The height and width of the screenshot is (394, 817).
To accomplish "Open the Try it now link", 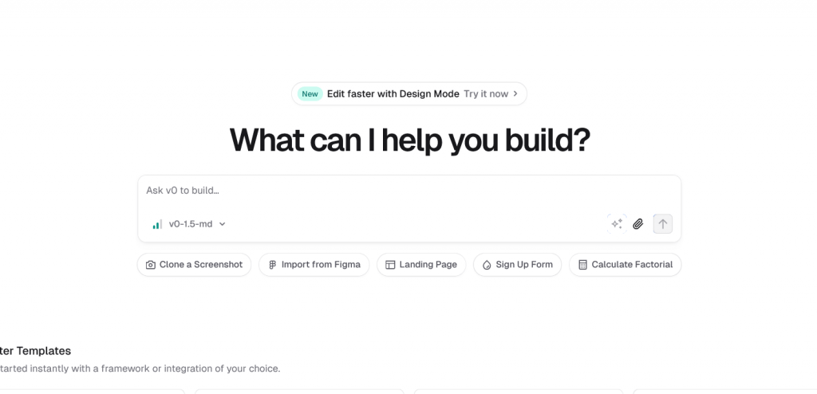I will coord(486,94).
